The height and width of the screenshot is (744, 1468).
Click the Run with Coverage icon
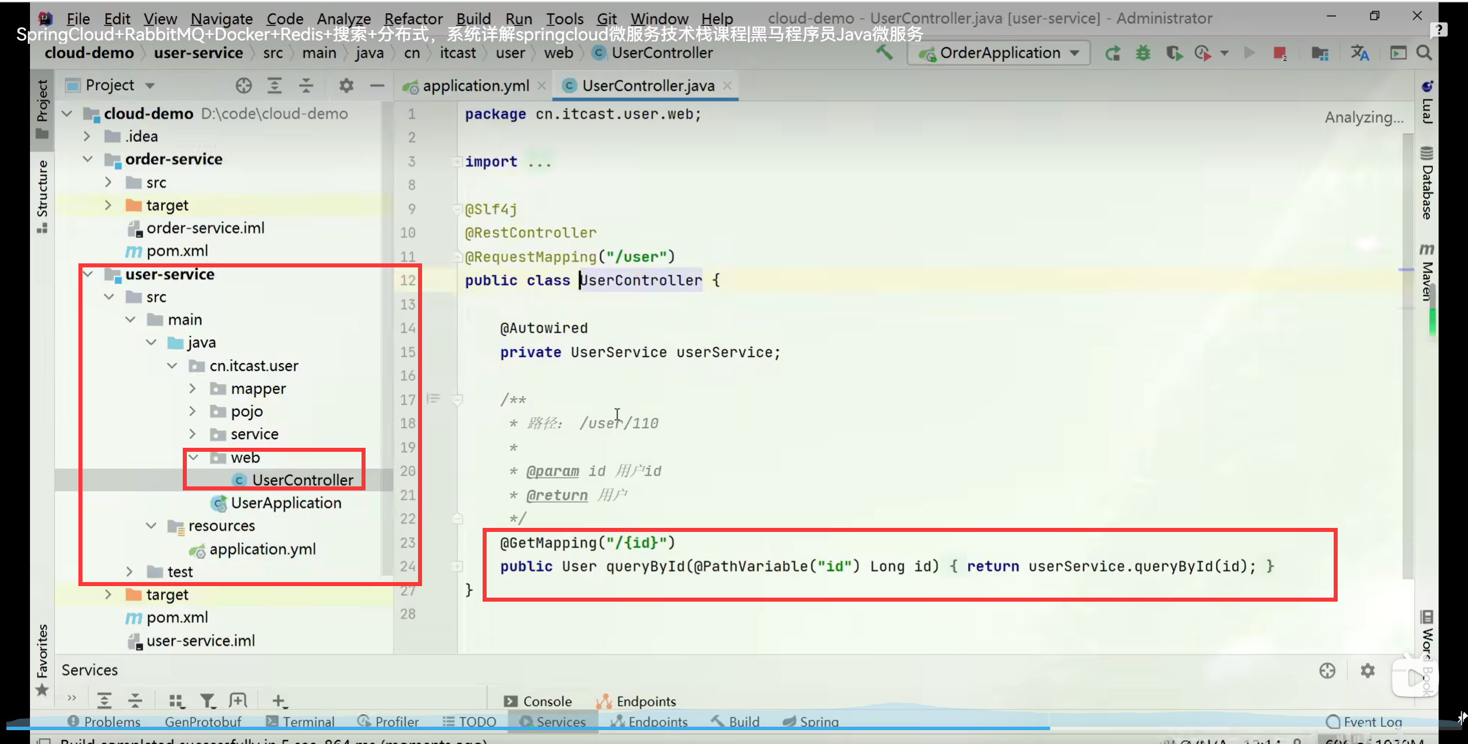1173,54
